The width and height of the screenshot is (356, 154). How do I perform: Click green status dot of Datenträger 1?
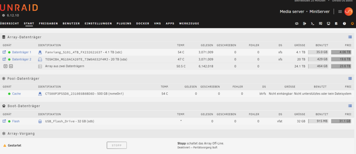[9, 52]
